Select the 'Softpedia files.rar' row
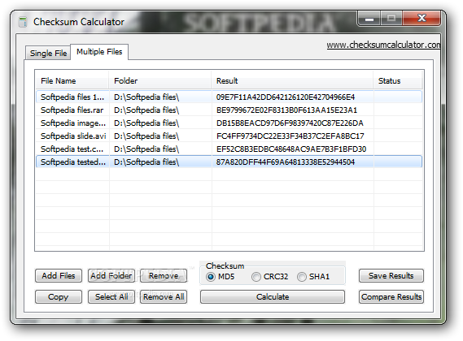 (229, 110)
